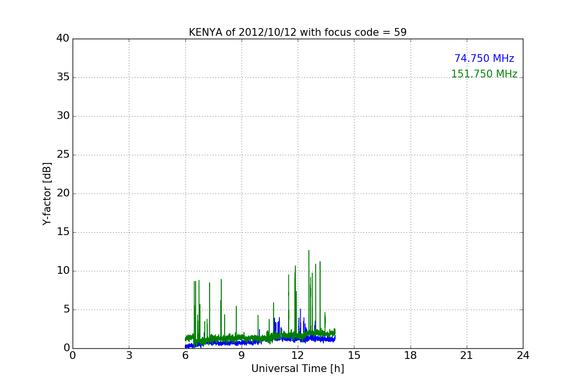This screenshot has width=581, height=387.
Task: Select the green 151.750 MHz legend label
Action: point(484,74)
